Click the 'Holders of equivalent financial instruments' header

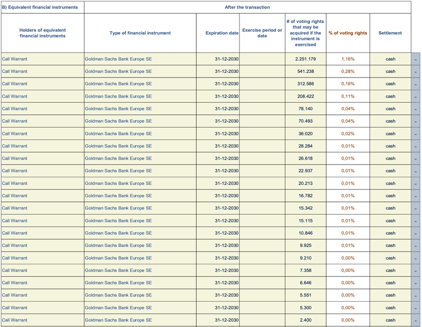click(43, 33)
